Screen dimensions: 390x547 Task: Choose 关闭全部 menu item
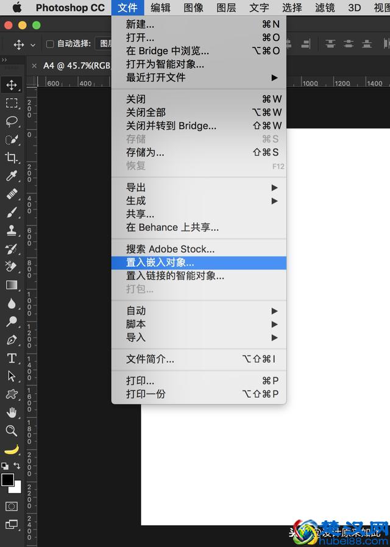199,112
